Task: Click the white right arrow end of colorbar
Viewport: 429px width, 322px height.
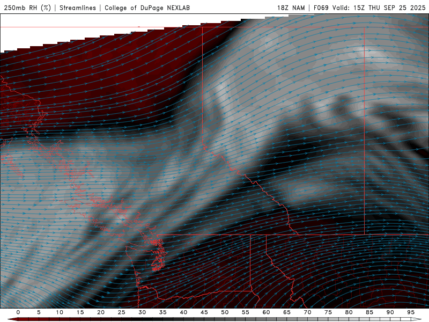Action: [x=416, y=319]
